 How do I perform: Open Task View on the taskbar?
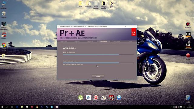pyautogui.click(x=12, y=107)
